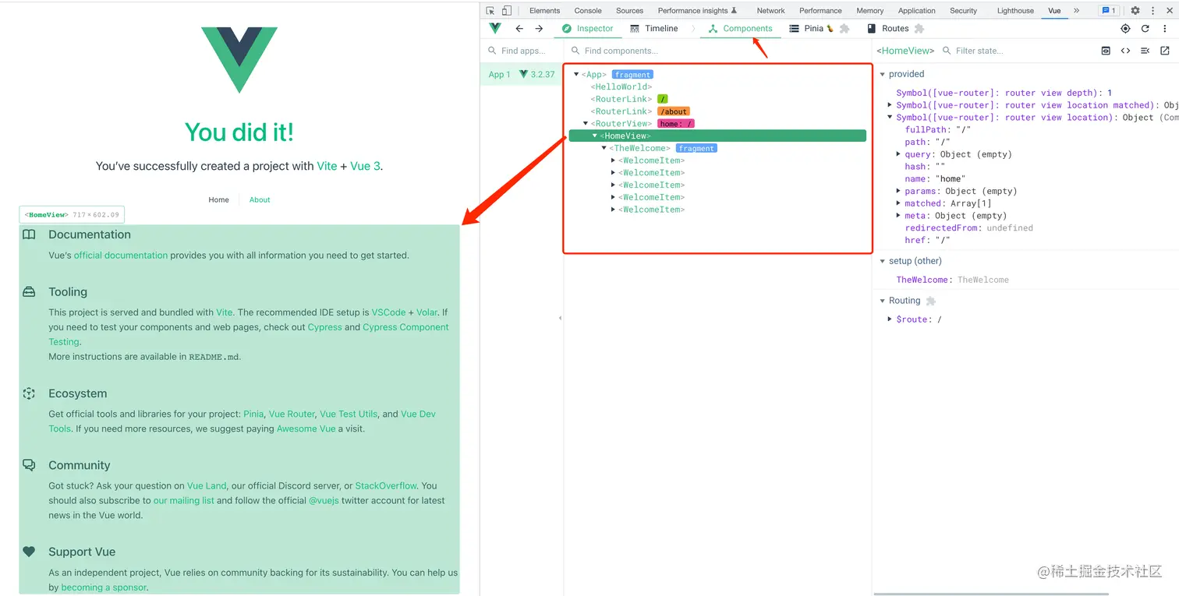This screenshot has height=596, width=1179.
Task: Open the VSCode link in Tooling
Action: pyautogui.click(x=388, y=312)
